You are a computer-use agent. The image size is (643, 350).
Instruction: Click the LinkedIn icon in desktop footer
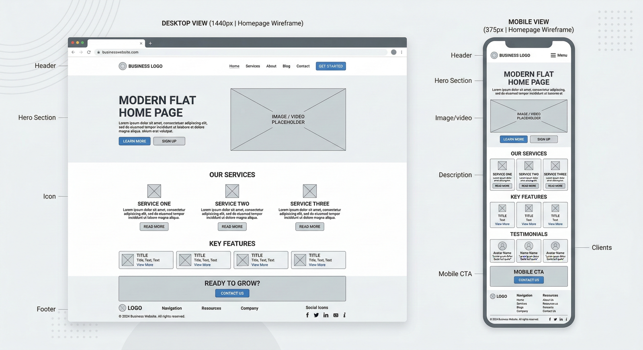tap(326, 315)
